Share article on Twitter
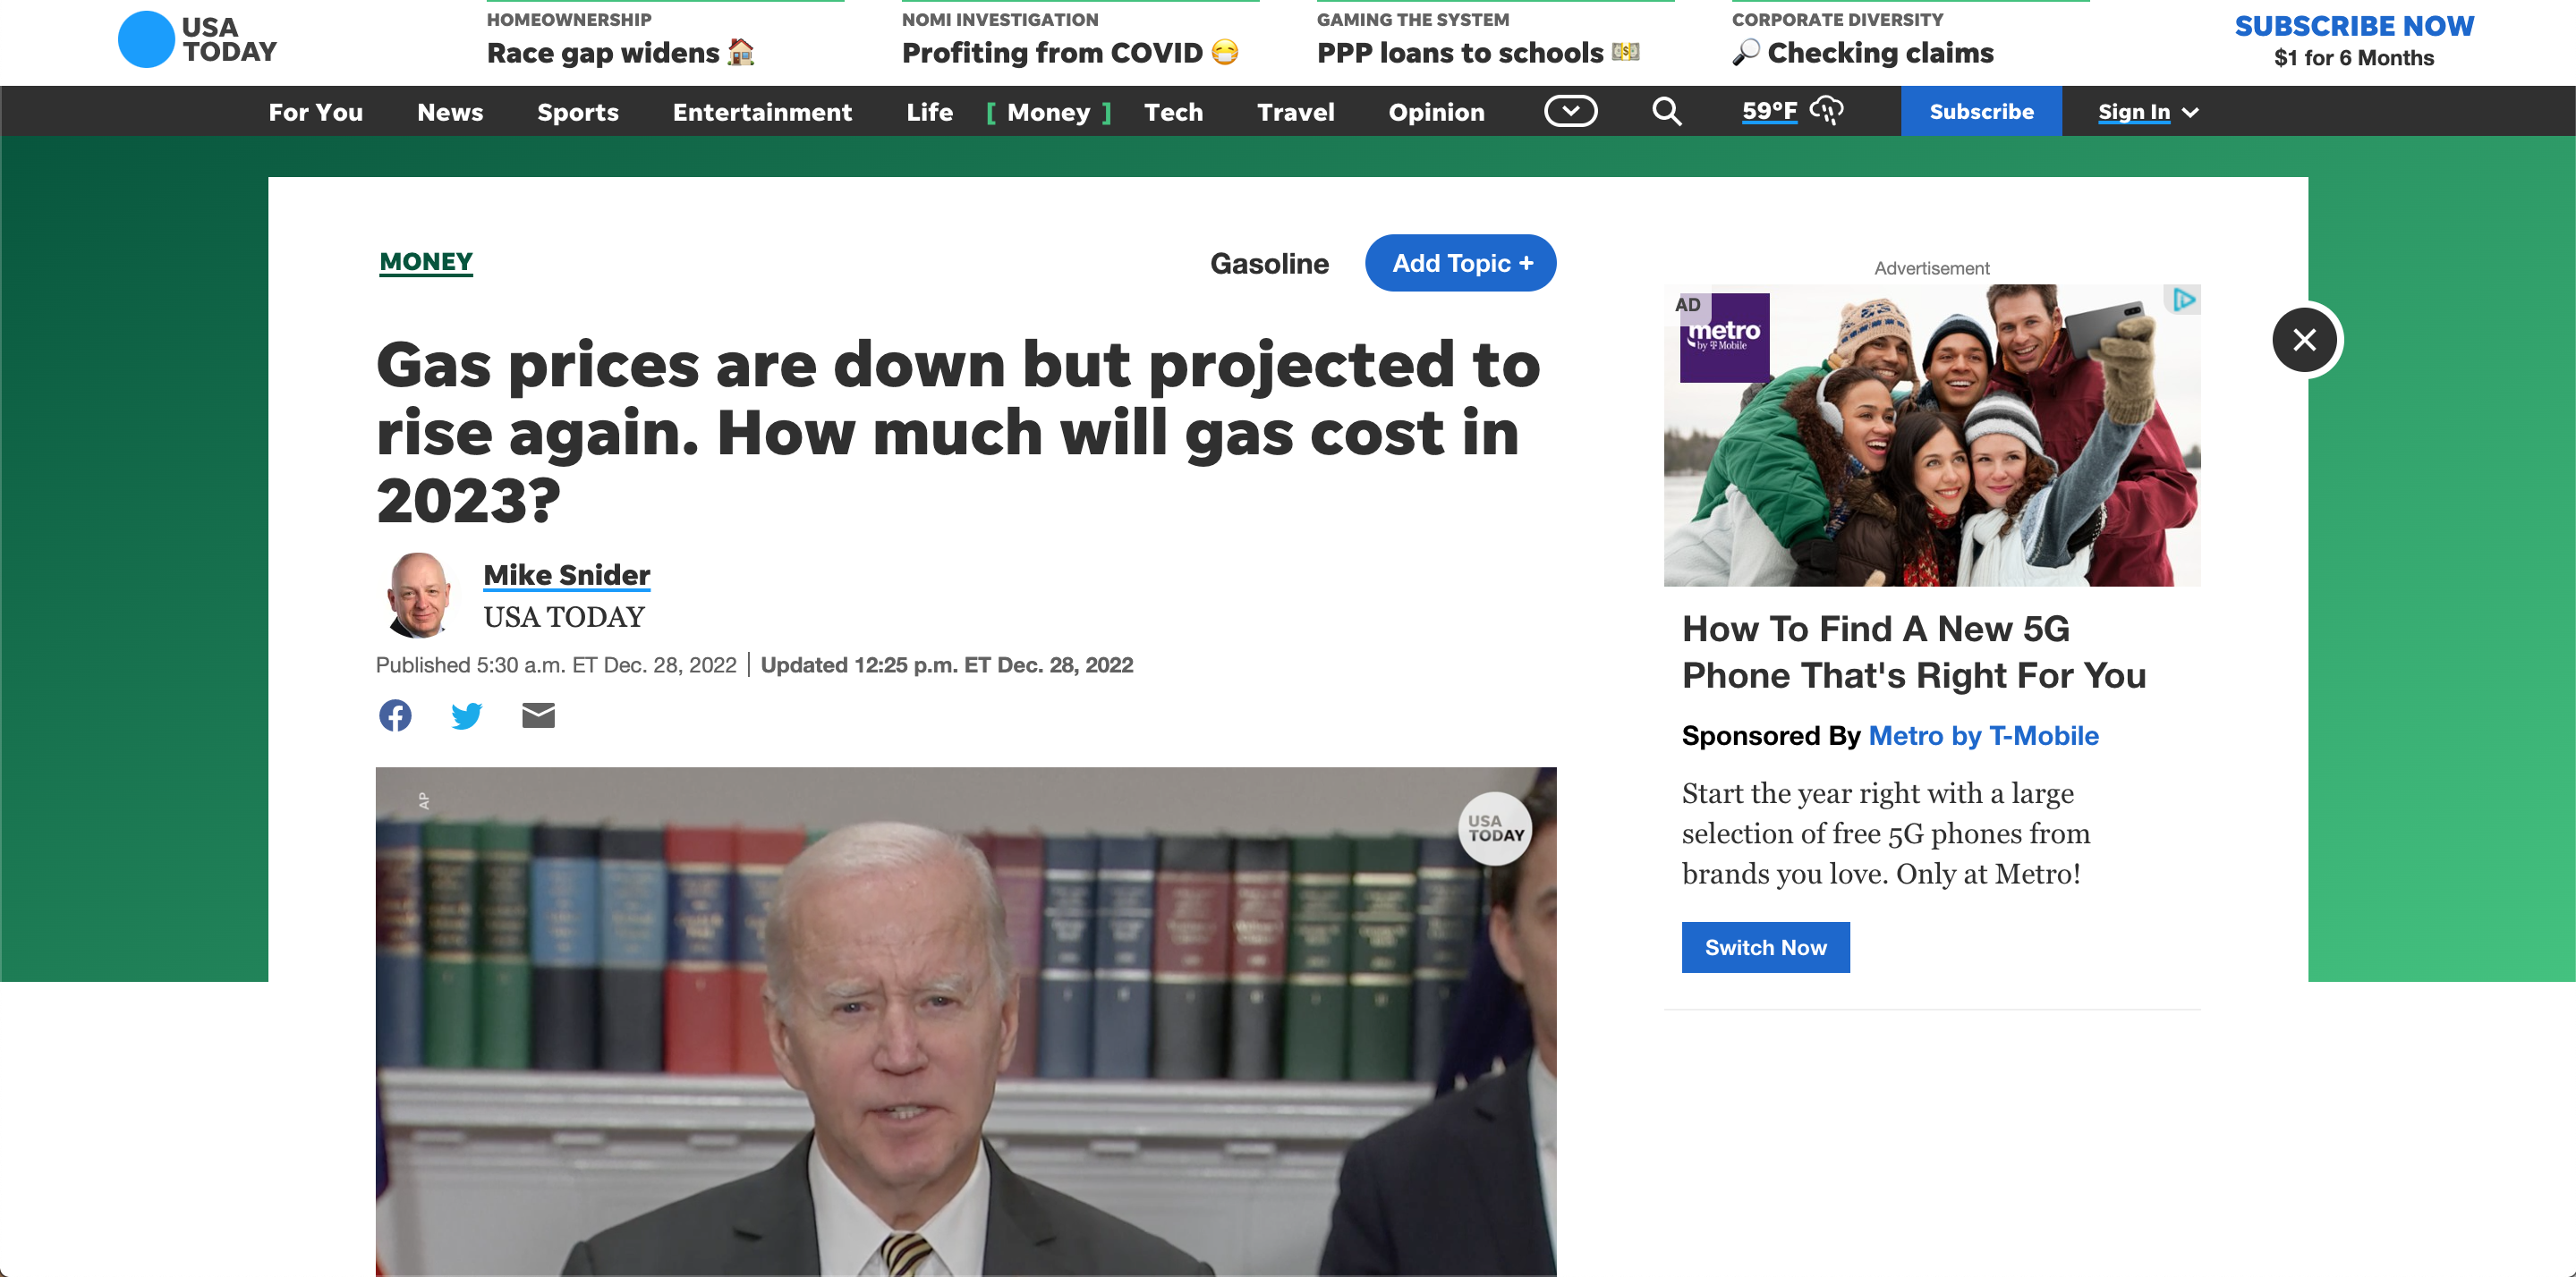This screenshot has width=2576, height=1277. point(466,715)
